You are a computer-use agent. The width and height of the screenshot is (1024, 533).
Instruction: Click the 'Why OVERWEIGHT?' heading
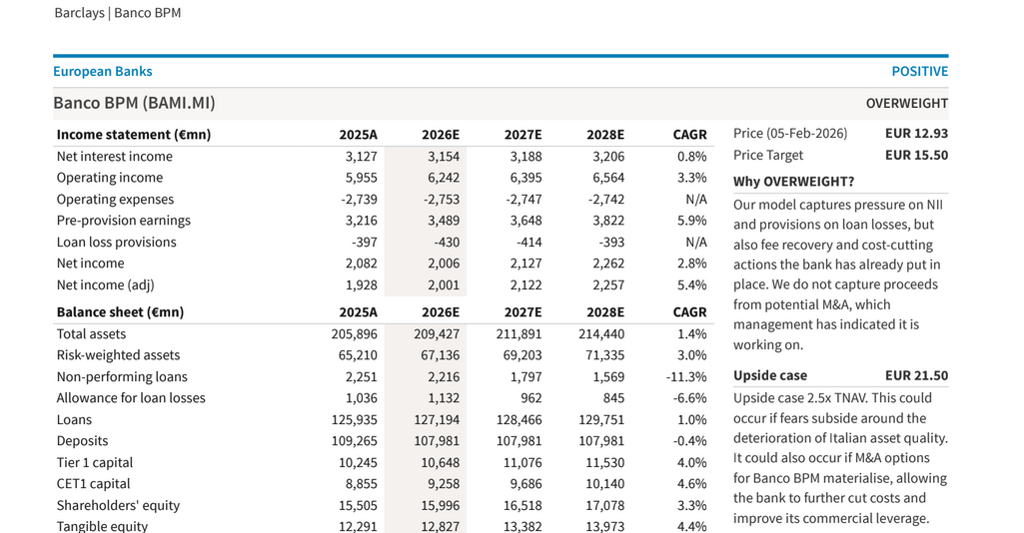(x=793, y=182)
